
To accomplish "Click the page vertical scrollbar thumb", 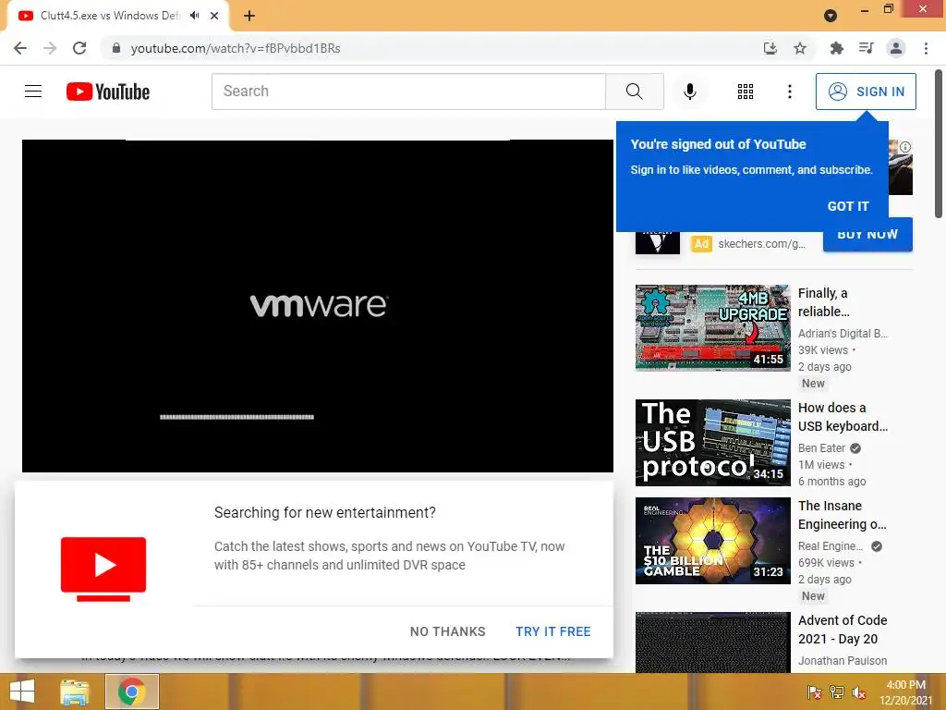I will 939,143.
